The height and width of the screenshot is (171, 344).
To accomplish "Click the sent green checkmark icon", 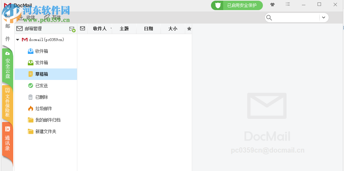I will point(31,85).
